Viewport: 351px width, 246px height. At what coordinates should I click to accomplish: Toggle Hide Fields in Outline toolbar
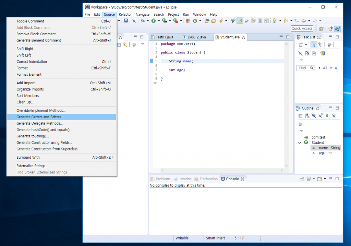(x=314, y=116)
